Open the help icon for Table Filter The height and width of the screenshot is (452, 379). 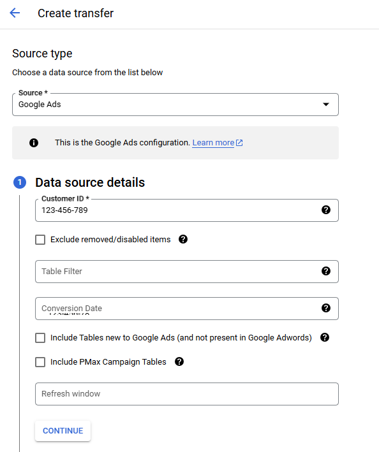coord(326,271)
